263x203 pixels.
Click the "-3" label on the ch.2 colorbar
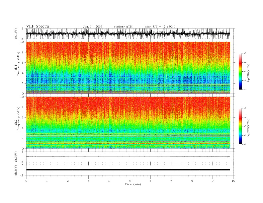coord(245,108)
